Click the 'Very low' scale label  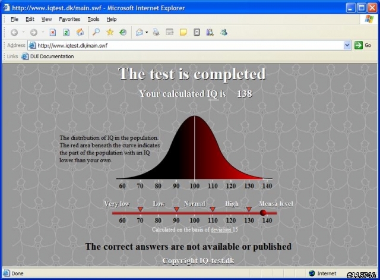pos(117,204)
